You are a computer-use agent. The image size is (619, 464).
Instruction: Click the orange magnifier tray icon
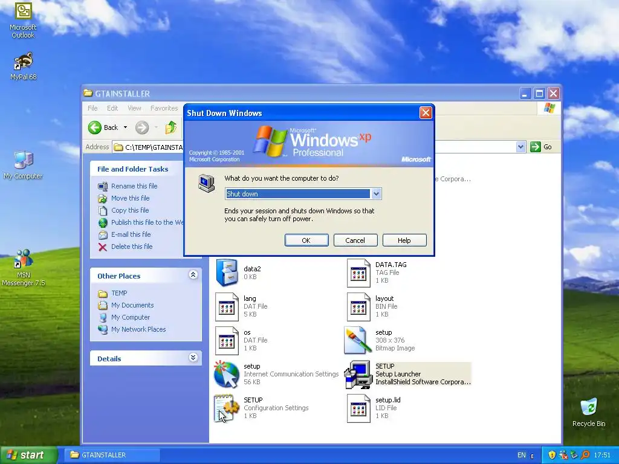pyautogui.click(x=585, y=455)
